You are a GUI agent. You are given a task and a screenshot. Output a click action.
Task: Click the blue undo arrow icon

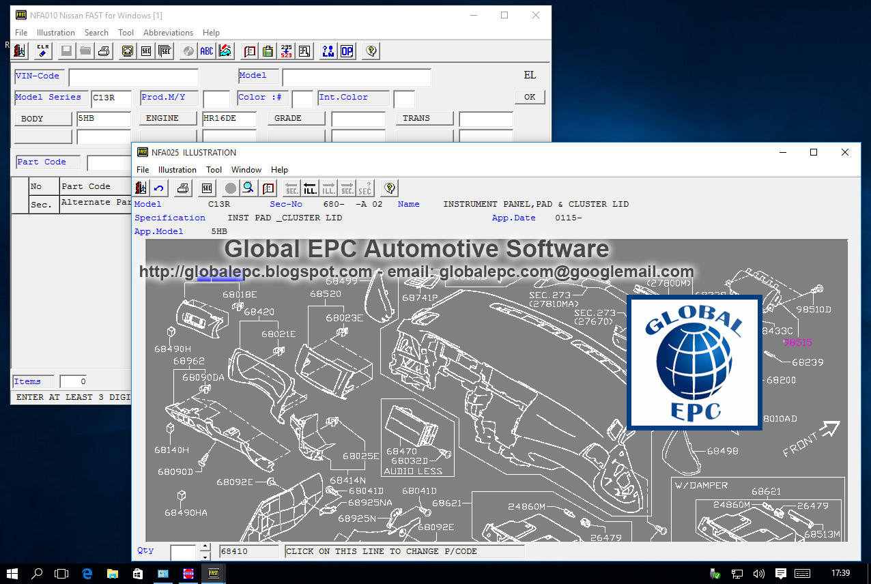point(159,188)
